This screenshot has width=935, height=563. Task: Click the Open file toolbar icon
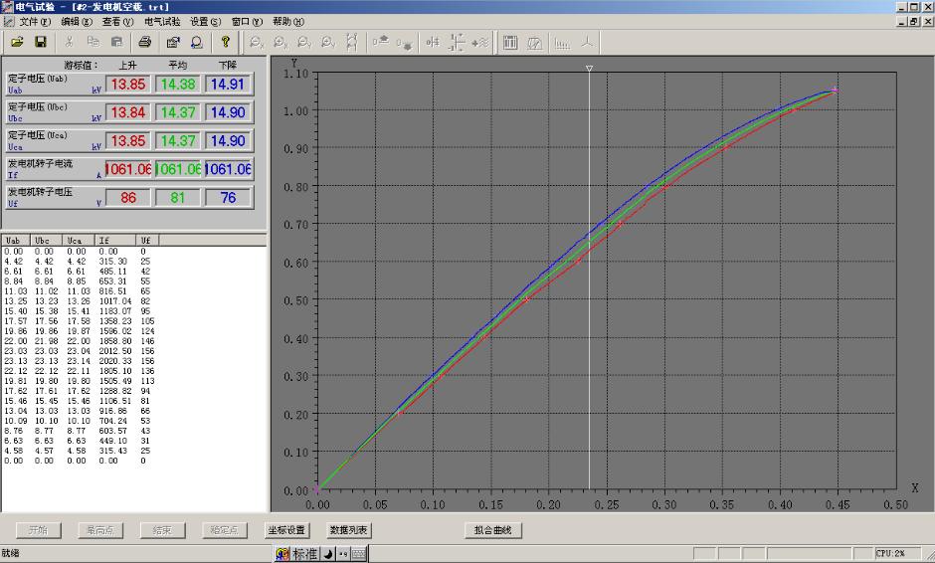[x=17, y=42]
